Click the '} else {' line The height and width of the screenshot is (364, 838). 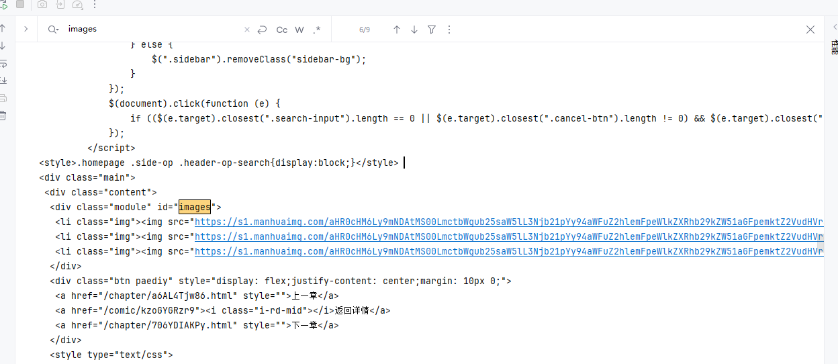(152, 44)
